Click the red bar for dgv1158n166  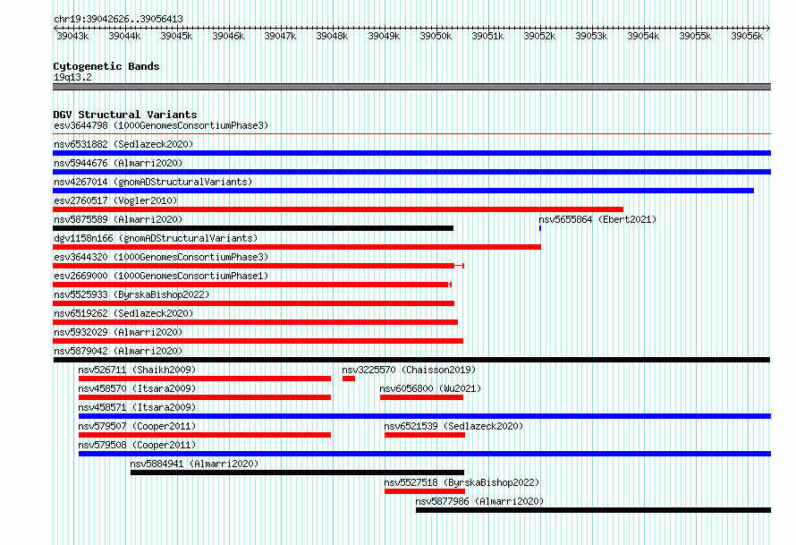click(297, 247)
